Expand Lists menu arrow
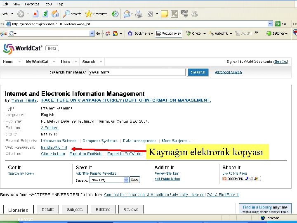Image resolution: width=297 pixels, height=223 pixels. coord(76,62)
